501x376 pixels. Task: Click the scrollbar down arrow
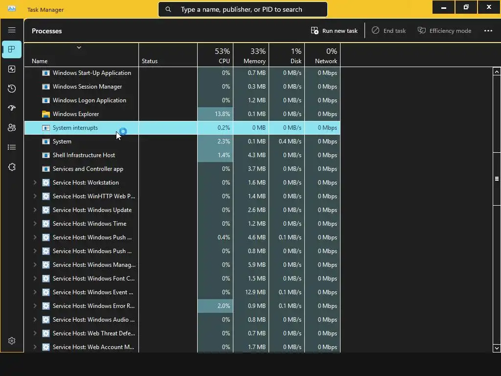pos(497,348)
